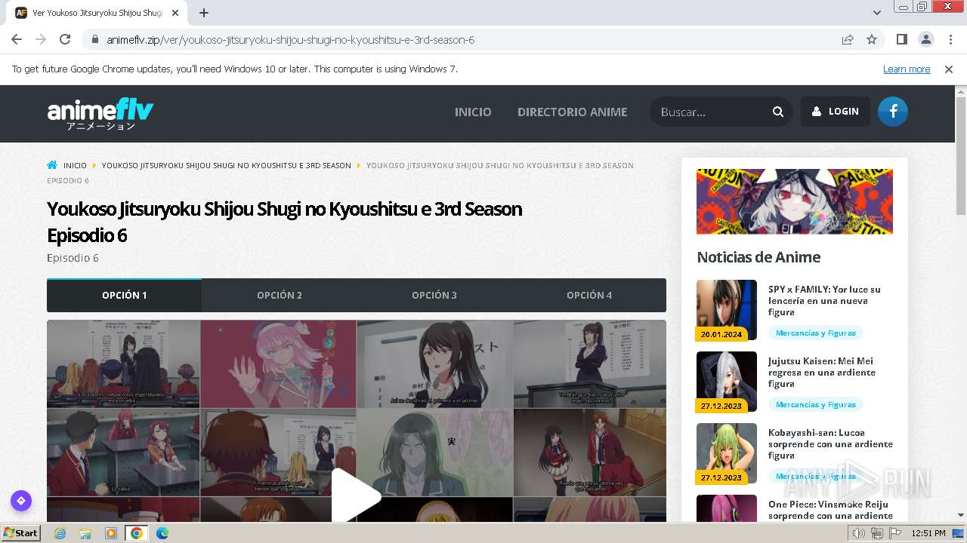967x543 pixels.
Task: Click the home icon in breadcrumb
Action: pos(52,165)
